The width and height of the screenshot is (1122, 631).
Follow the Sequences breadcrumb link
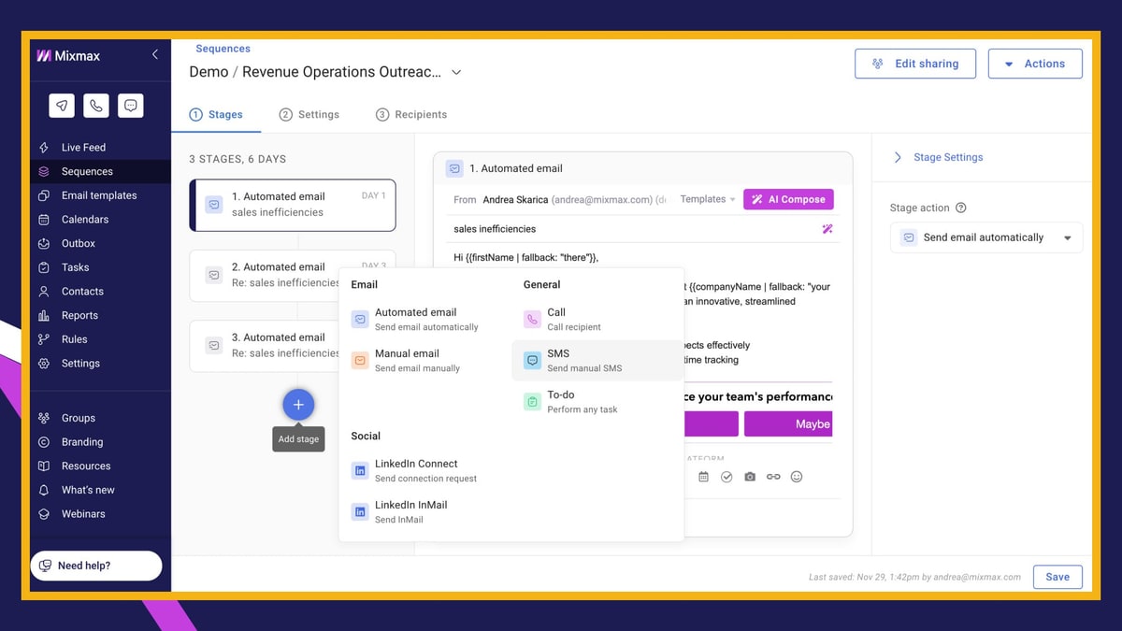pyautogui.click(x=223, y=49)
